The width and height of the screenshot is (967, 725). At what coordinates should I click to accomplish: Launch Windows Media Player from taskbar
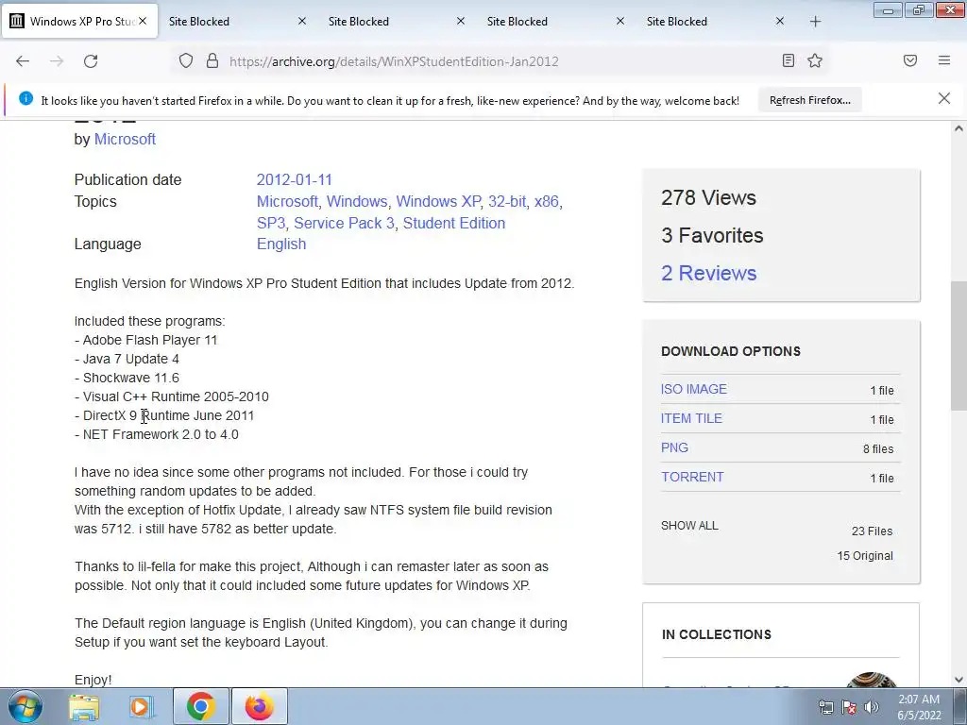(142, 706)
